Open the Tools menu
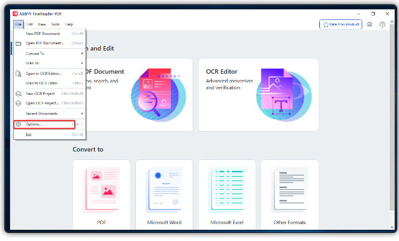The height and width of the screenshot is (241, 399). tap(55, 24)
